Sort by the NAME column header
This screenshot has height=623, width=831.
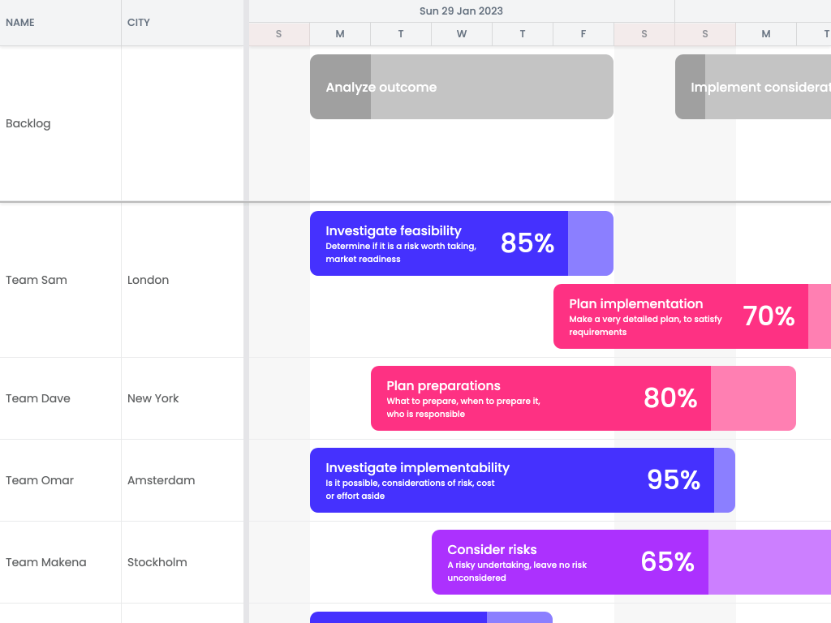(x=60, y=23)
